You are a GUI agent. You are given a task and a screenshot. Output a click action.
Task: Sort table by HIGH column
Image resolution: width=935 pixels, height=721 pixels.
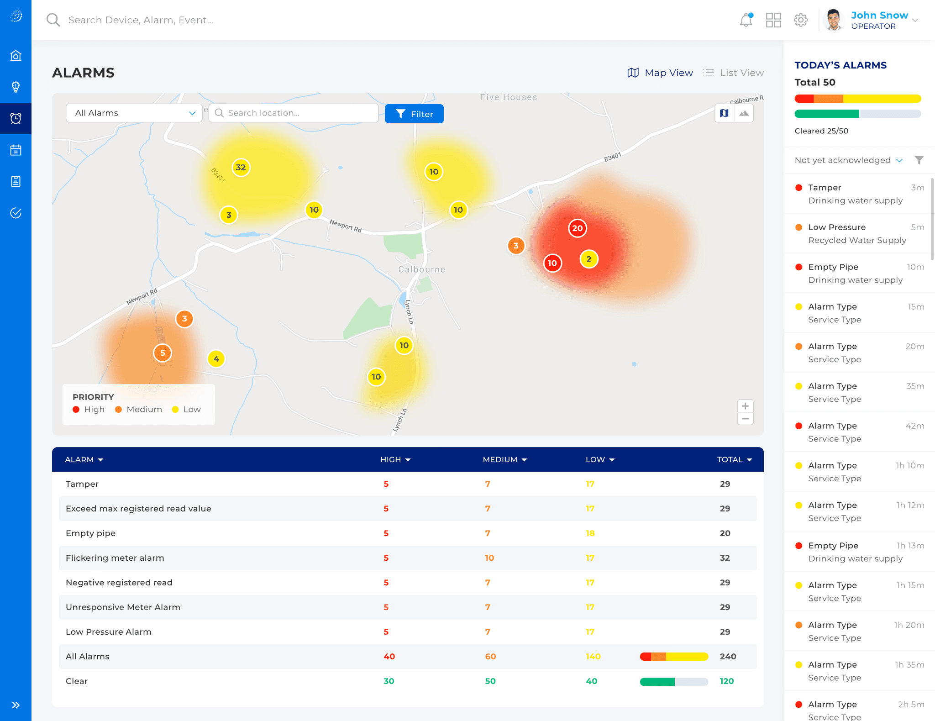point(395,459)
